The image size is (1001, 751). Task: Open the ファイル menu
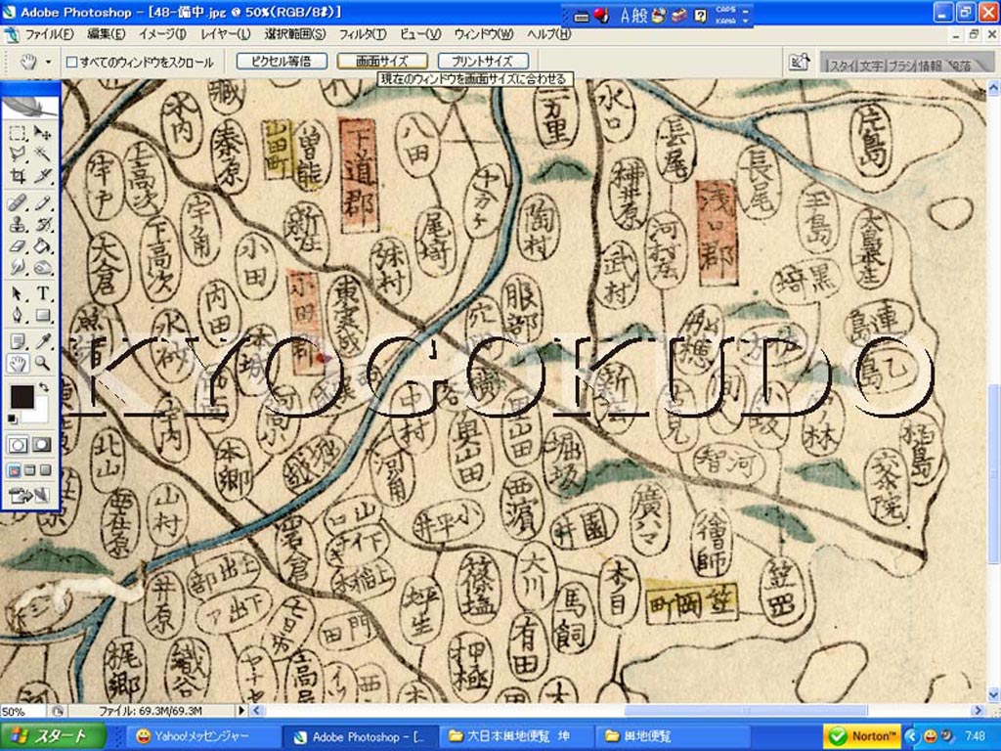point(49,34)
